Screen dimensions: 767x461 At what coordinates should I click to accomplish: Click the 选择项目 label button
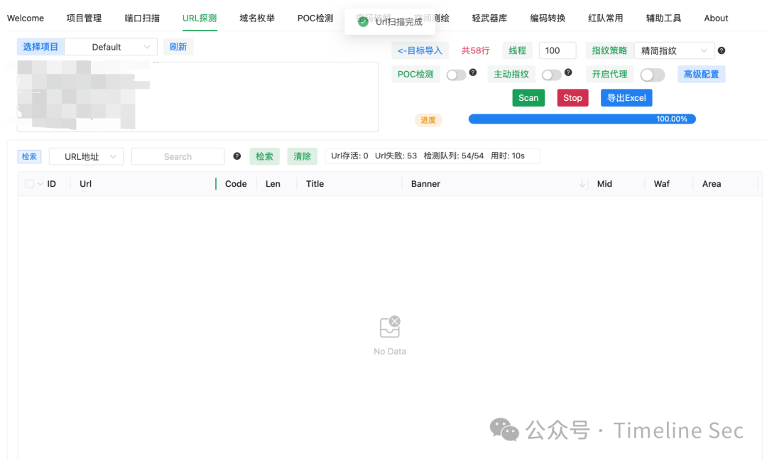[x=40, y=47]
